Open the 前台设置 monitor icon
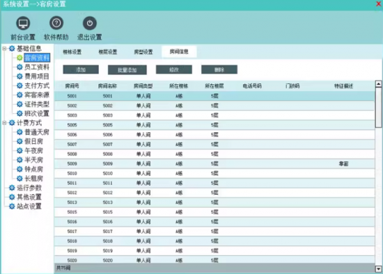 click(x=23, y=24)
